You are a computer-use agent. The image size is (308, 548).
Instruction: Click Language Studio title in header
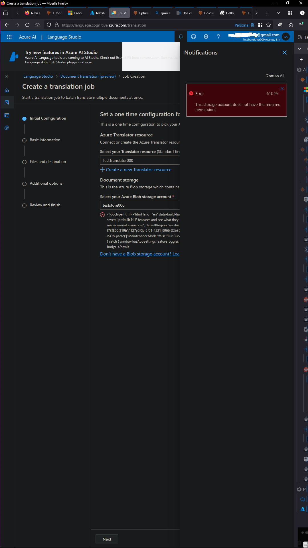(64, 37)
